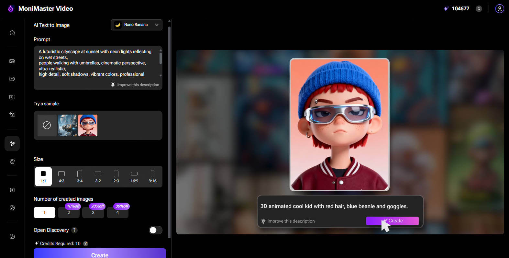Select the 2:3 size option
Viewport: 509px width, 258px height.
(116, 177)
